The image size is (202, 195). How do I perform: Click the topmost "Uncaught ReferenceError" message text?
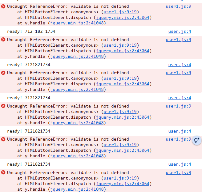[68, 6]
